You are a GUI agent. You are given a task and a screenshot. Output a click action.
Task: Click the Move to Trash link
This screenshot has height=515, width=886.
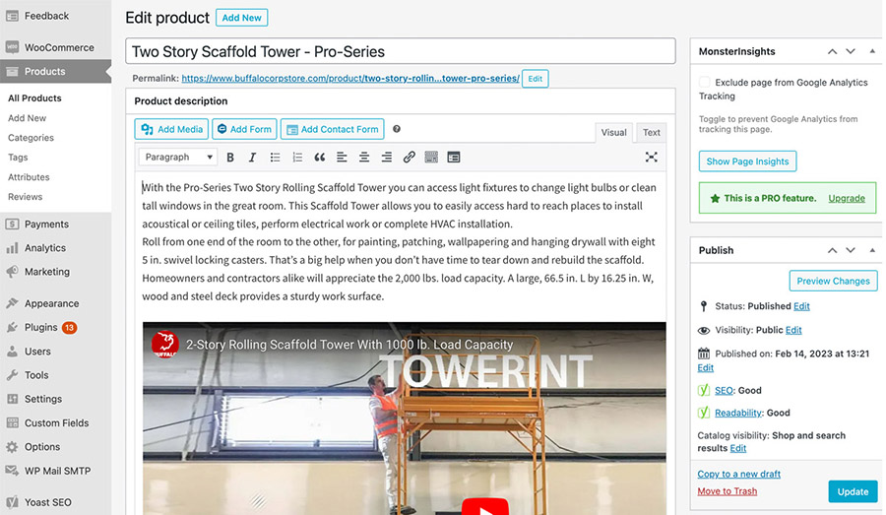point(727,491)
